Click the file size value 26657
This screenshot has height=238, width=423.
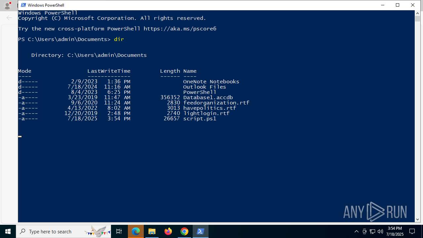click(x=172, y=119)
